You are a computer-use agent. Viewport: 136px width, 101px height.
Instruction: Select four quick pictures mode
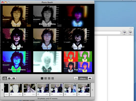tap(9, 78)
